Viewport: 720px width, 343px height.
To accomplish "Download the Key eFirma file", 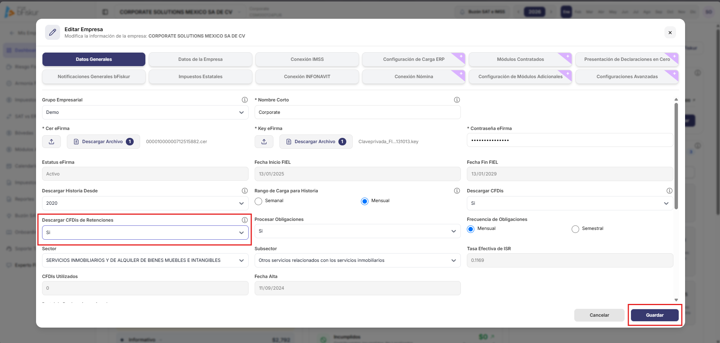I will click(x=316, y=142).
